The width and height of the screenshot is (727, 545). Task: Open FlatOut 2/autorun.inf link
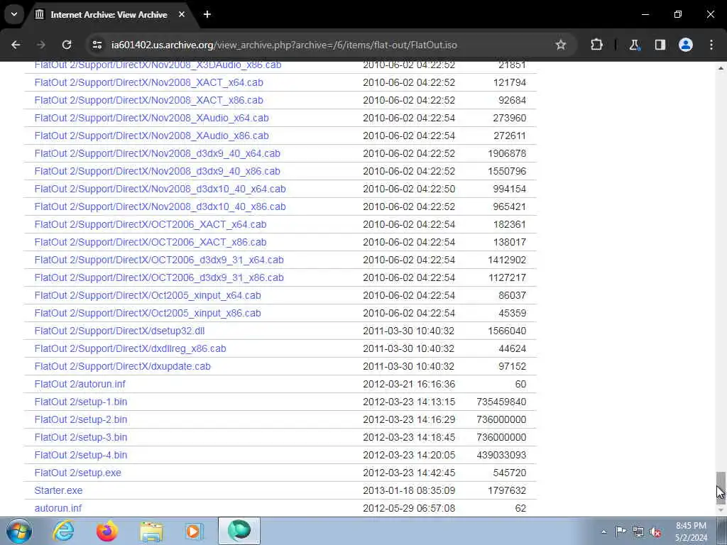coord(80,384)
